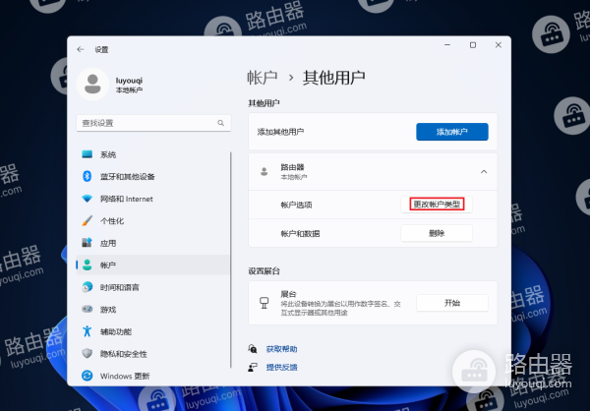
Task: Click the 帐户选项 label
Action: (297, 205)
